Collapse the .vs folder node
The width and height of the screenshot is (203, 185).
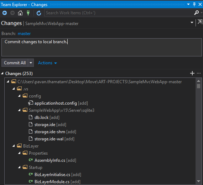[x=14, y=89]
